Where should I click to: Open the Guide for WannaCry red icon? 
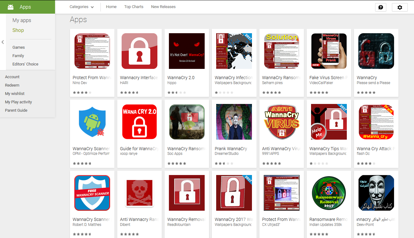point(139,122)
